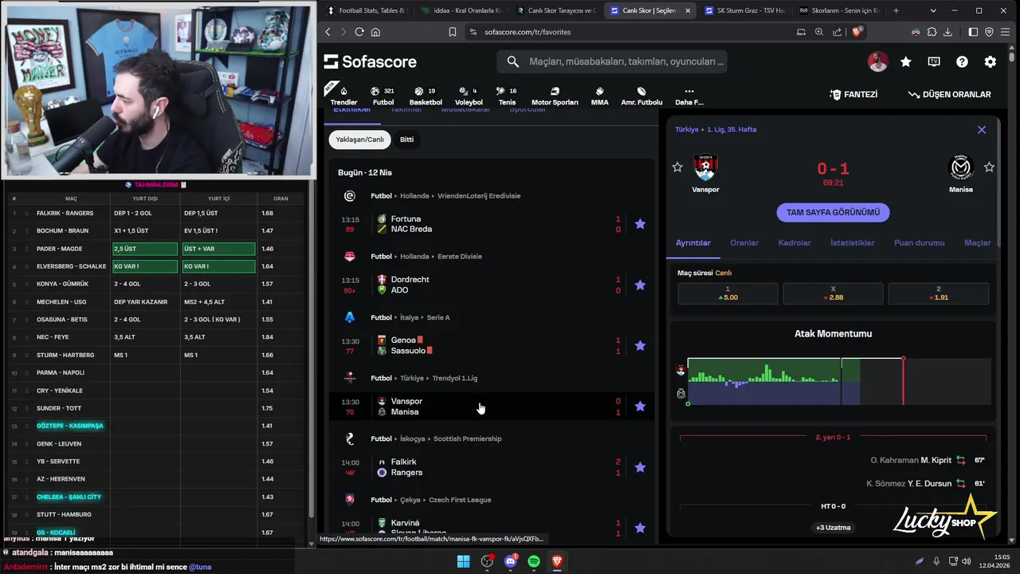This screenshot has height=574, width=1020.
Task: Click Göztepe - Kasımpaşa highlighted row
Action: [70, 426]
